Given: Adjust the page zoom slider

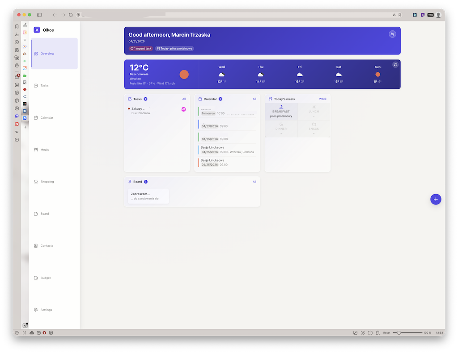Looking at the screenshot, I should coord(407,332).
